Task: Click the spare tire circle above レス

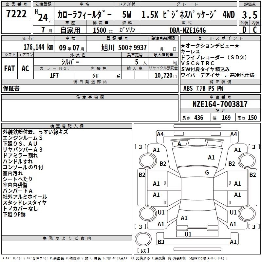Action: 143,239
